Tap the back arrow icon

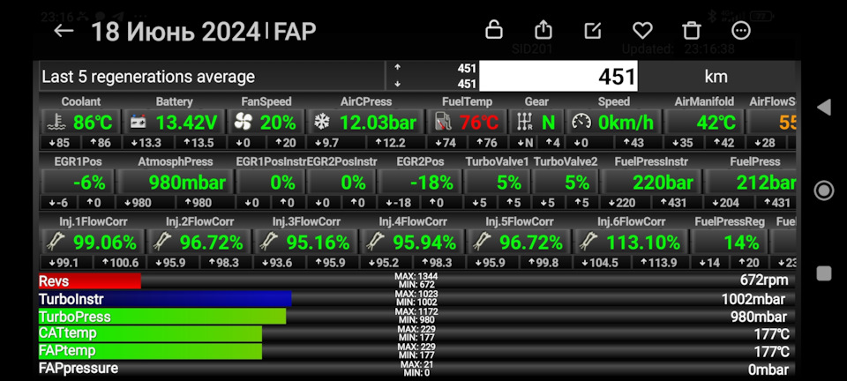[64, 31]
